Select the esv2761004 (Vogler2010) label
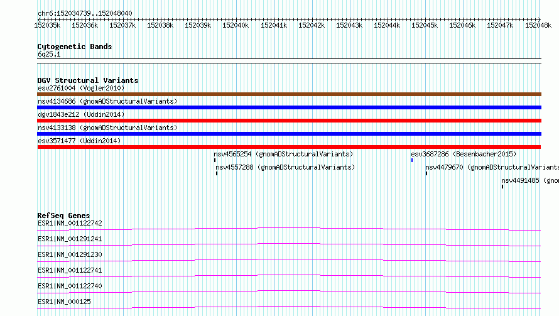 (x=81, y=88)
